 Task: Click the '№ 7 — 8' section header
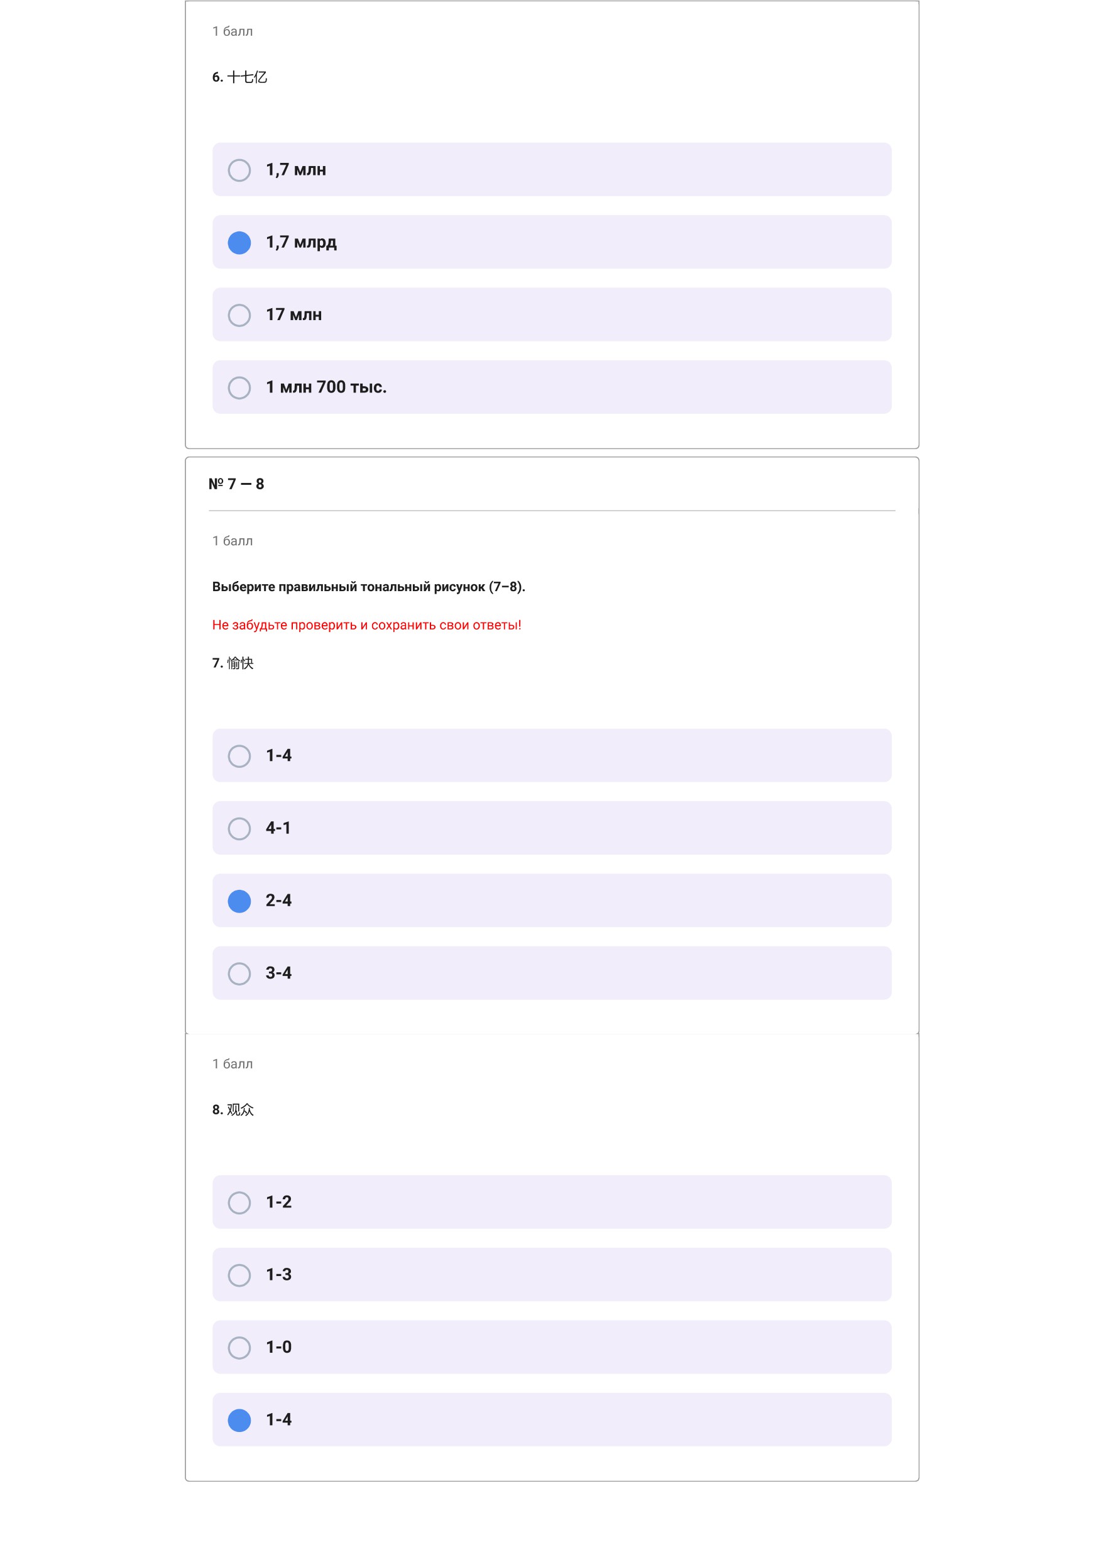pyautogui.click(x=236, y=484)
